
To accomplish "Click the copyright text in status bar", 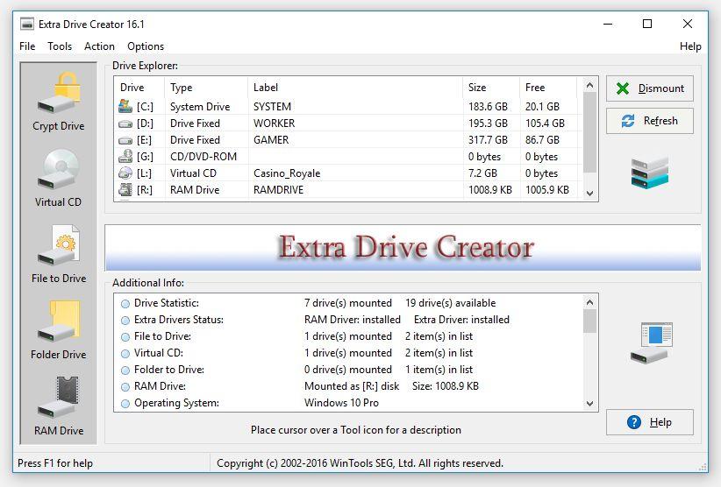I will tap(360, 463).
